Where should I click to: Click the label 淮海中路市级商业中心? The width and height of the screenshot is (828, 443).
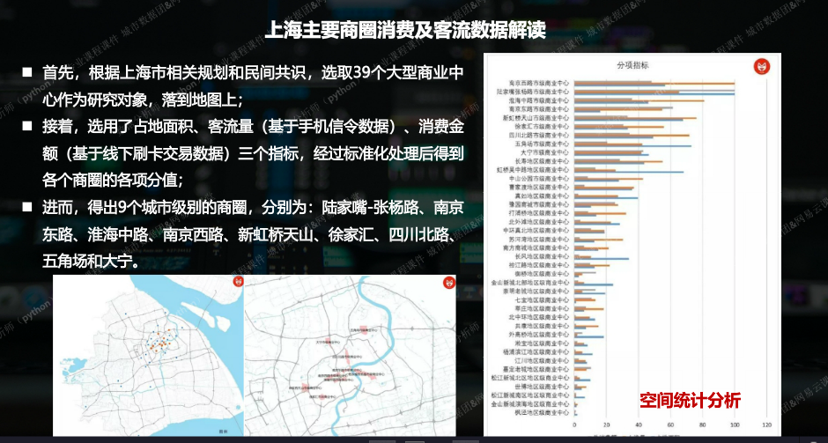[538, 100]
